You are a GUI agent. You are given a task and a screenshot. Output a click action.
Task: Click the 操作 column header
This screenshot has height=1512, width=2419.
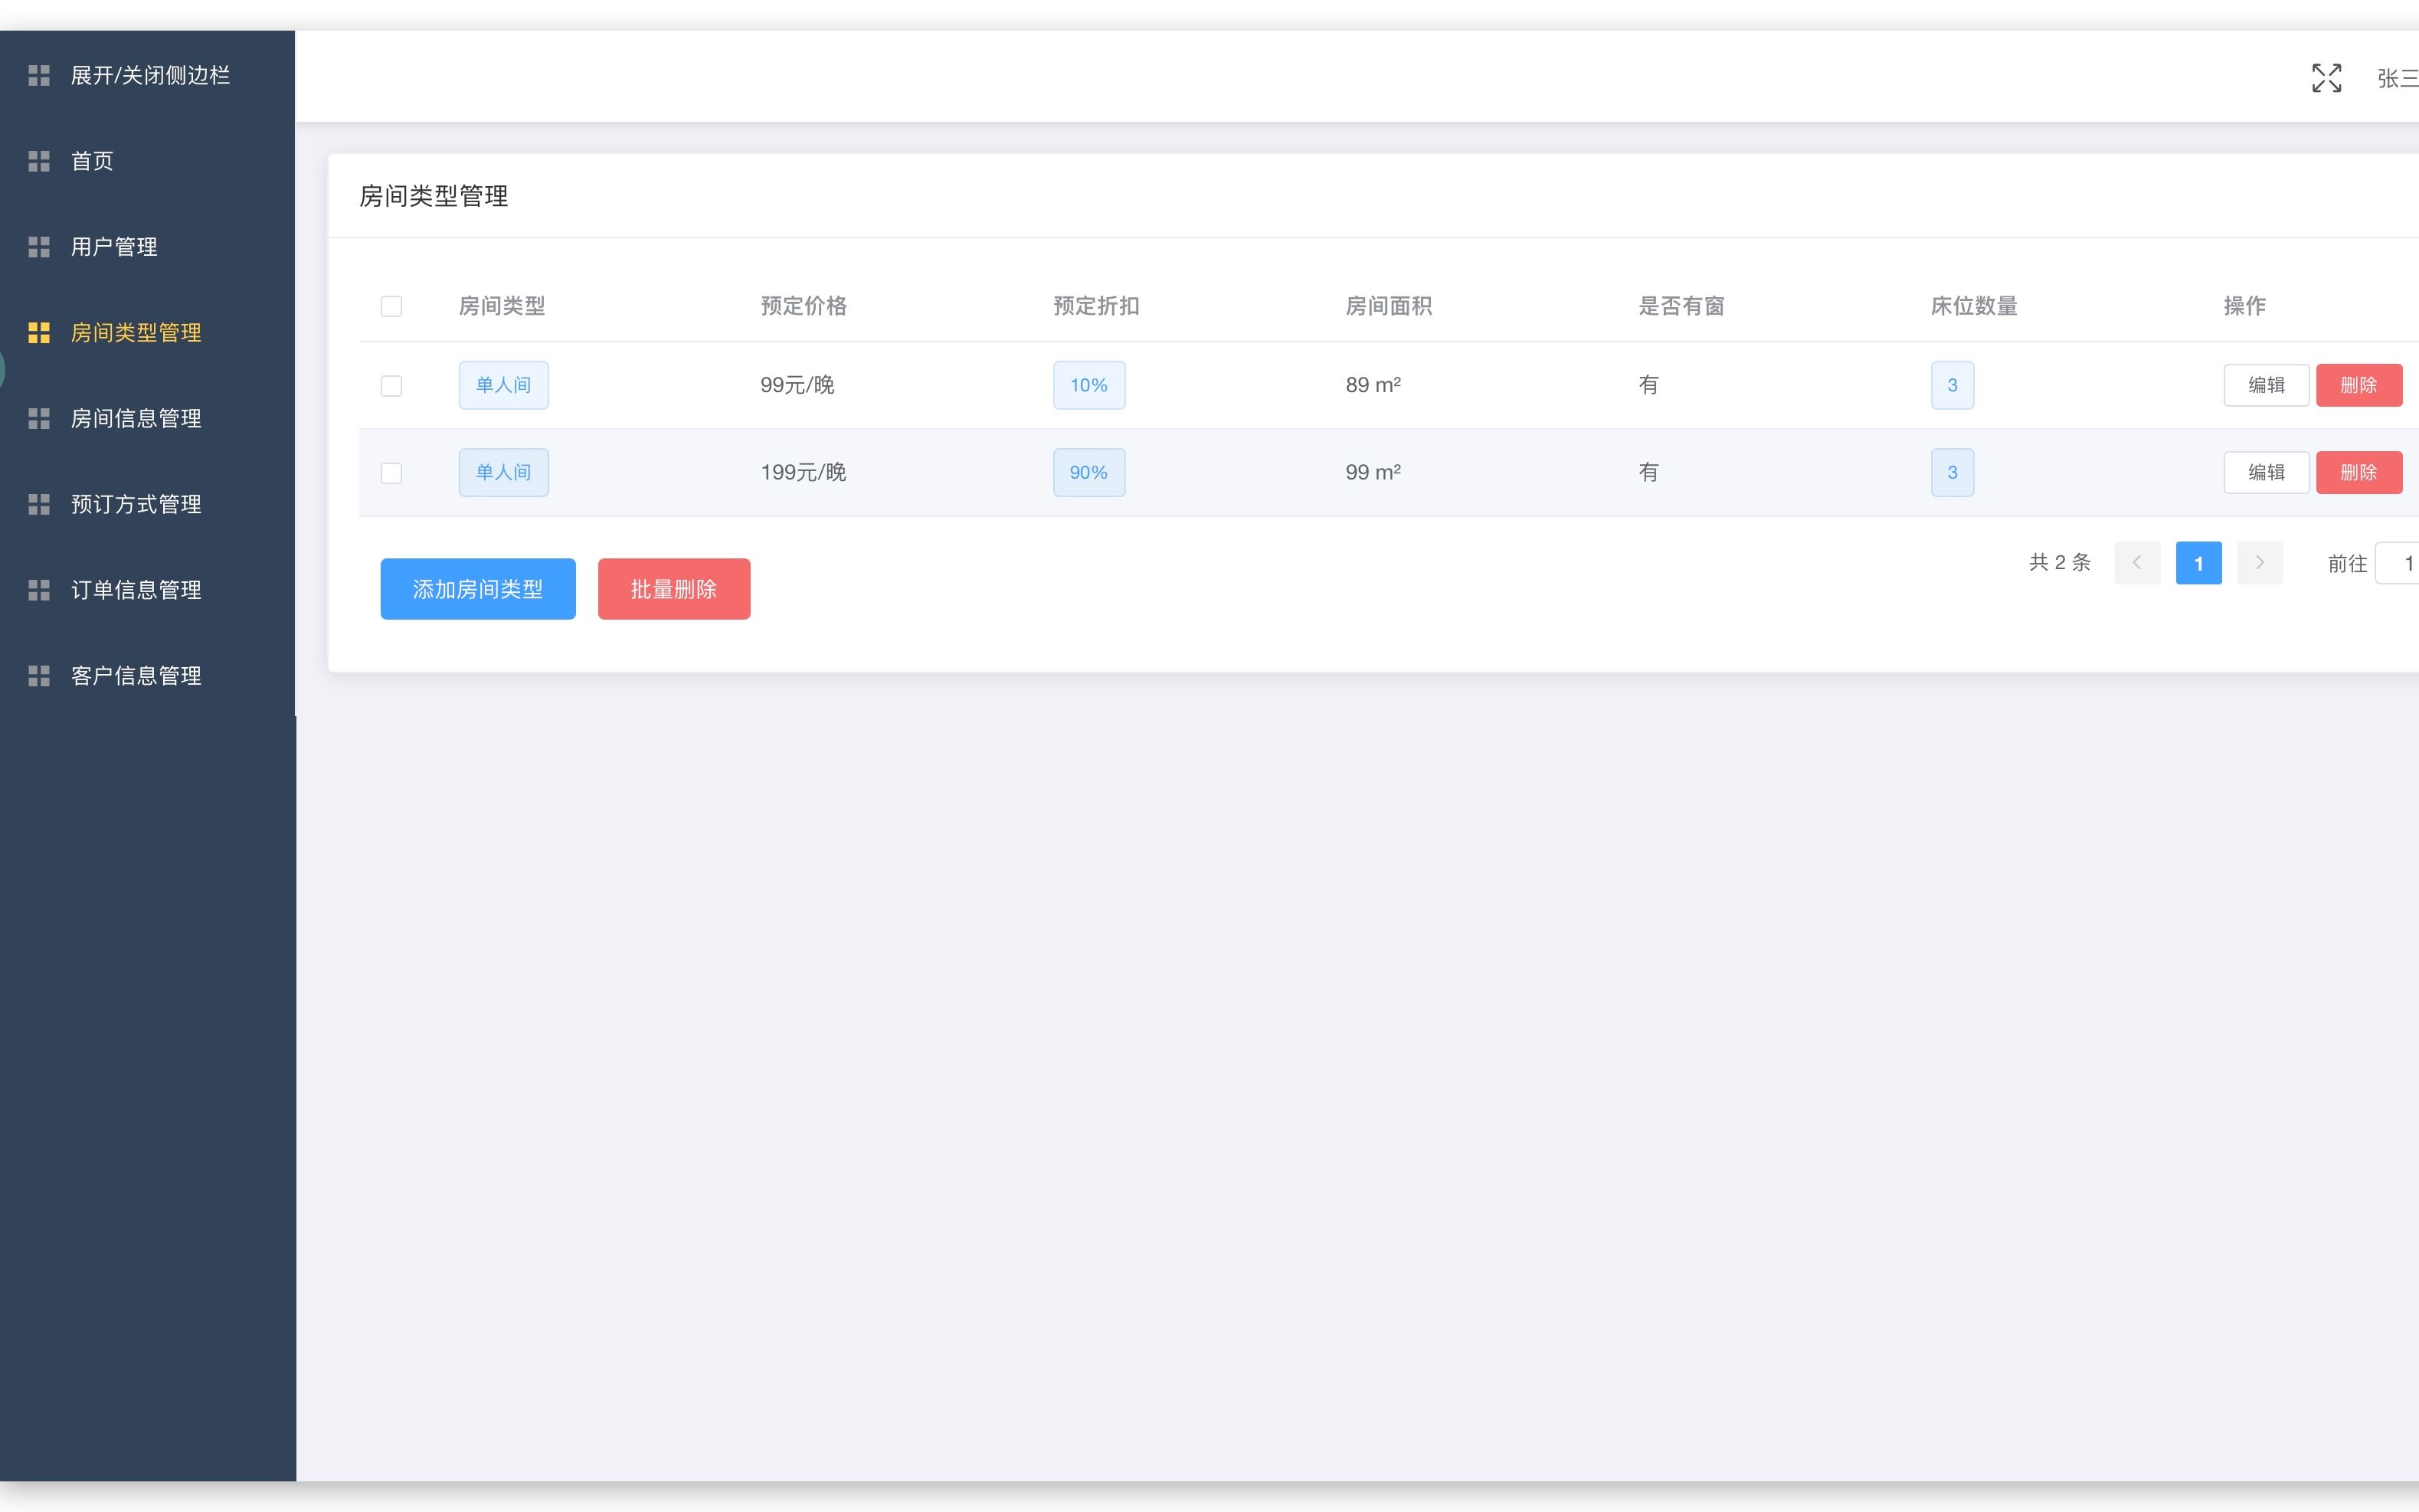tap(2245, 306)
